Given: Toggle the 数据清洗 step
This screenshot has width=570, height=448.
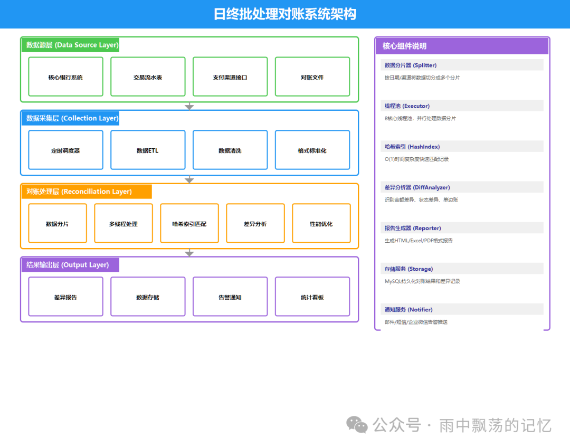Looking at the screenshot, I should (230, 150).
